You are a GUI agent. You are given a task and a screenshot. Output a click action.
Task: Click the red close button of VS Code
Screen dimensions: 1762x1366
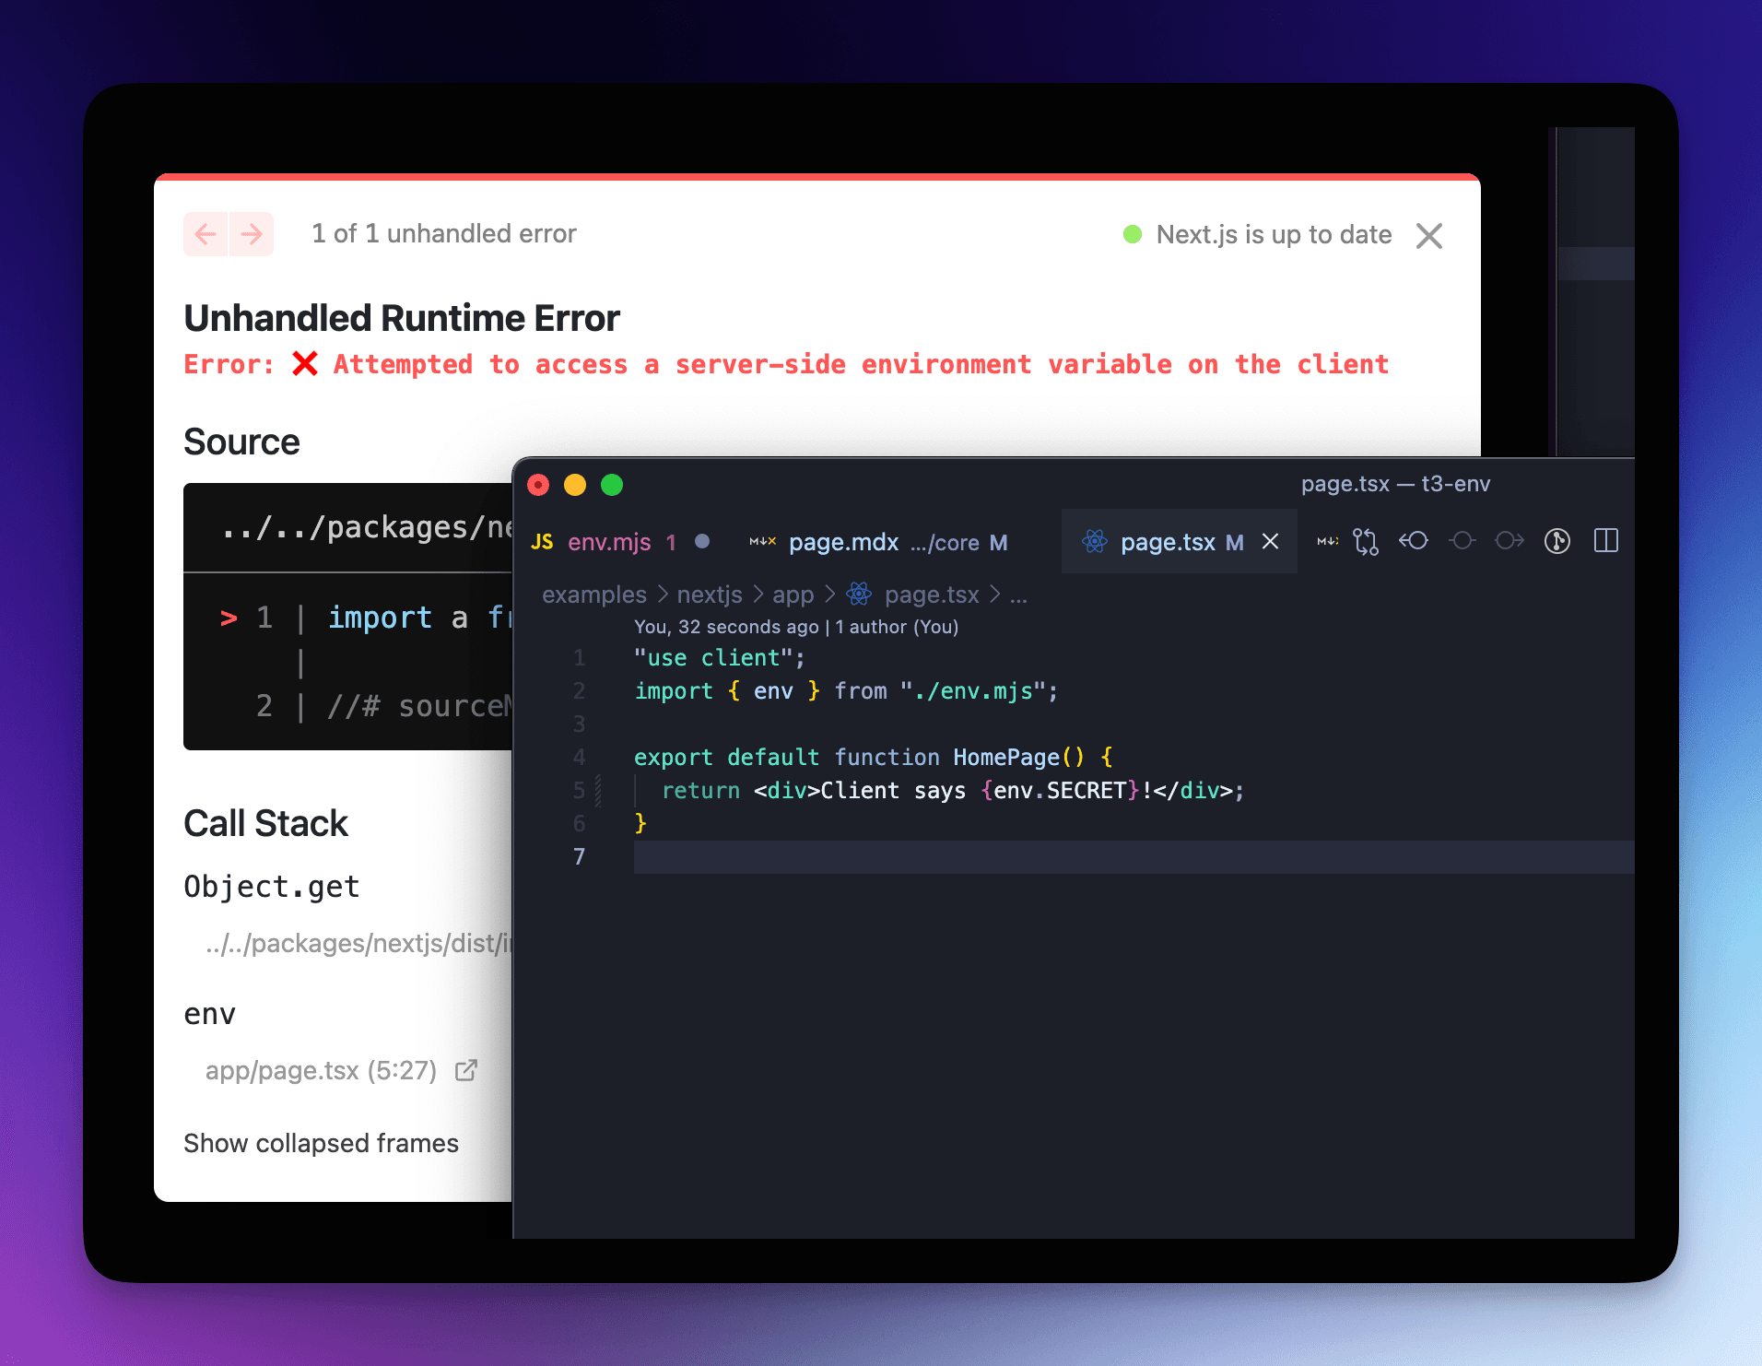coord(538,485)
